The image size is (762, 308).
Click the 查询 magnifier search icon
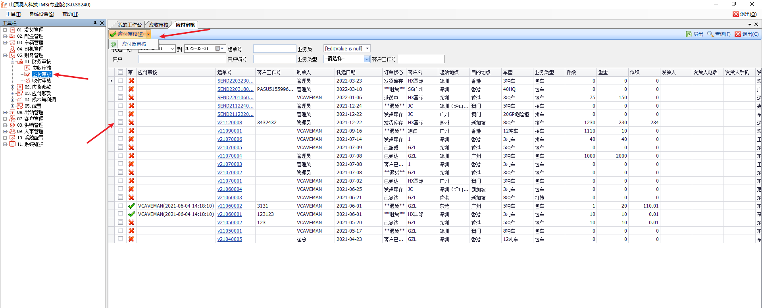[710, 34]
